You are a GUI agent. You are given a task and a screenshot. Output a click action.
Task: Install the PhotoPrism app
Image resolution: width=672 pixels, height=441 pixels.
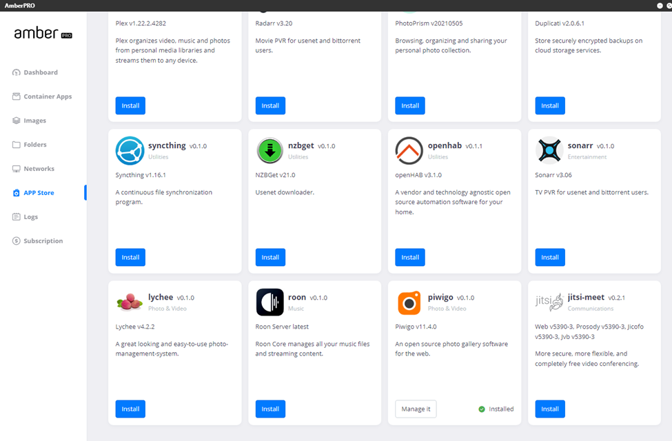tap(410, 106)
